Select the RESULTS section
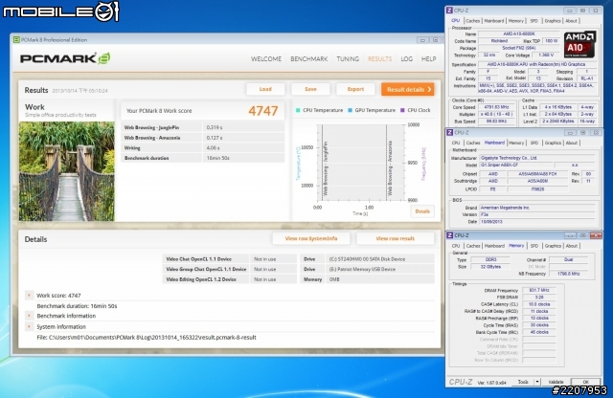 (379, 59)
